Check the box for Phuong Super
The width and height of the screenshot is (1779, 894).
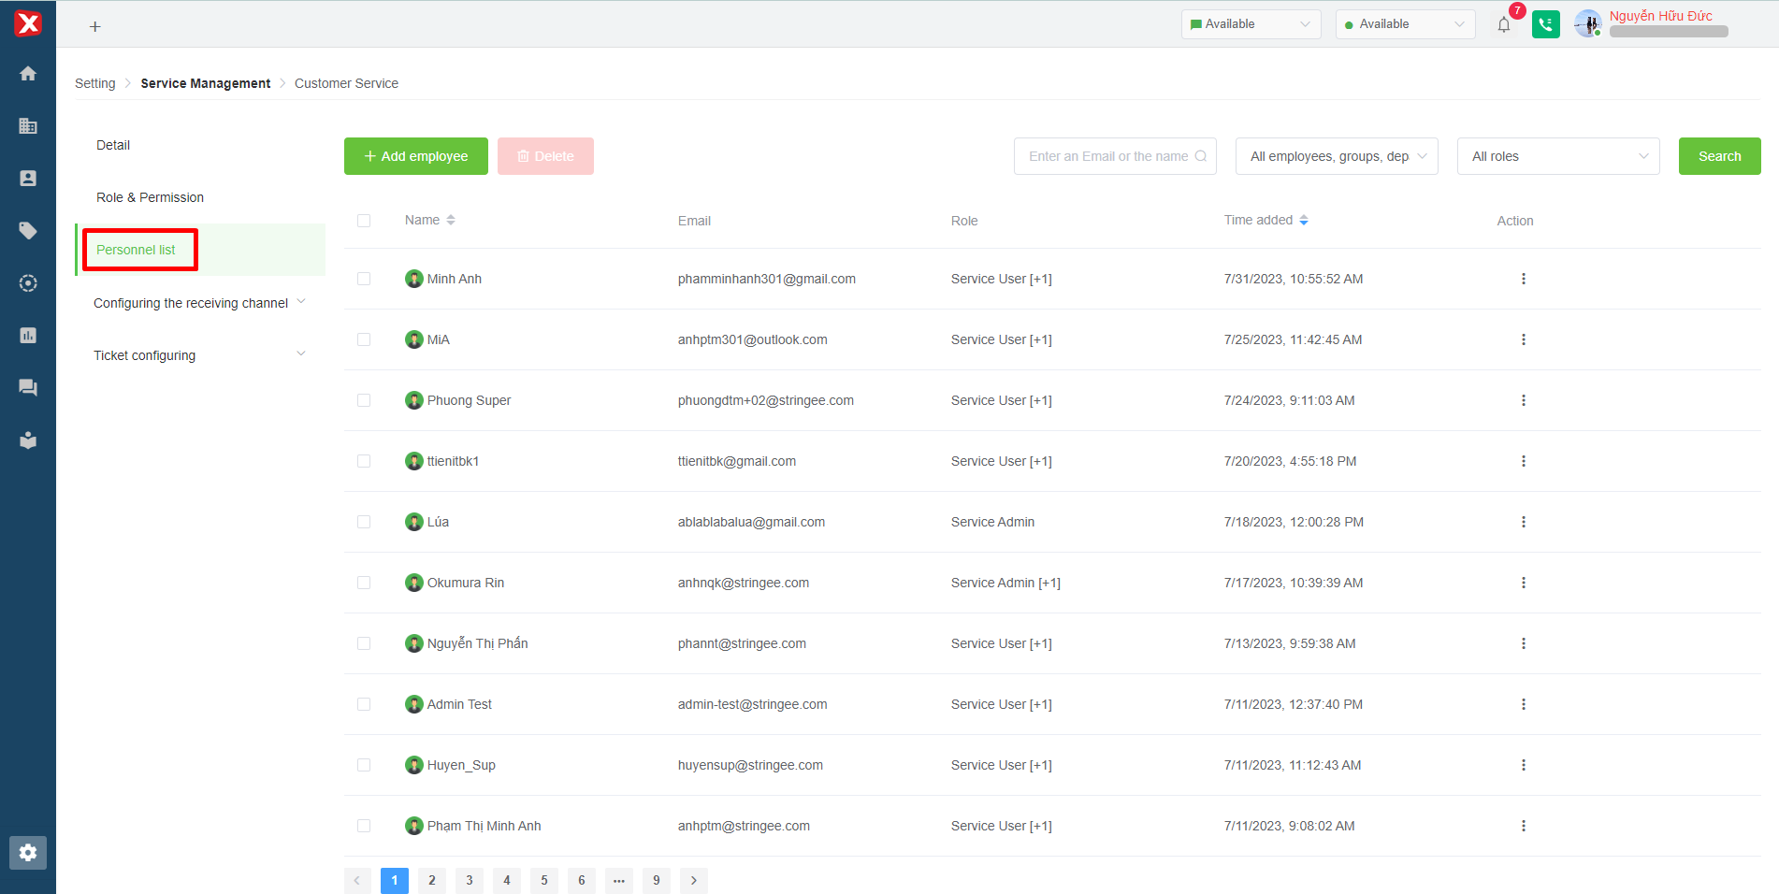364,400
